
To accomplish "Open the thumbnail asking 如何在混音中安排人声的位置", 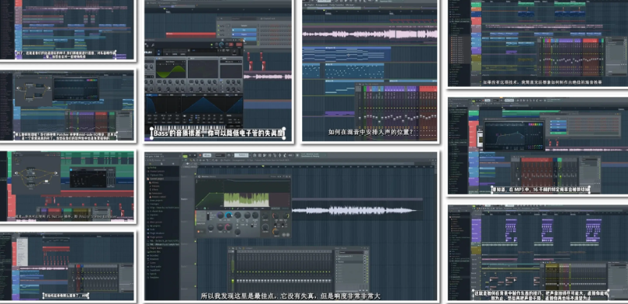I will tap(370, 70).
